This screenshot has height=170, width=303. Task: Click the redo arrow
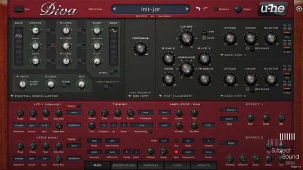[205, 8]
